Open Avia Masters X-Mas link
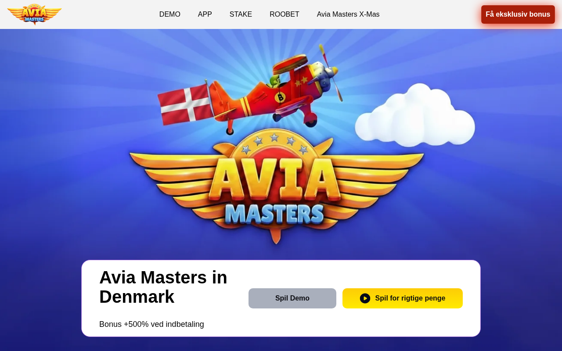 point(348,14)
